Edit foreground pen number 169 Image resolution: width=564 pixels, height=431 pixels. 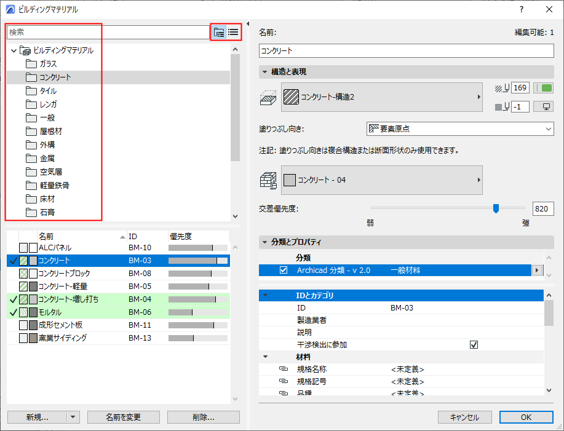[520, 88]
